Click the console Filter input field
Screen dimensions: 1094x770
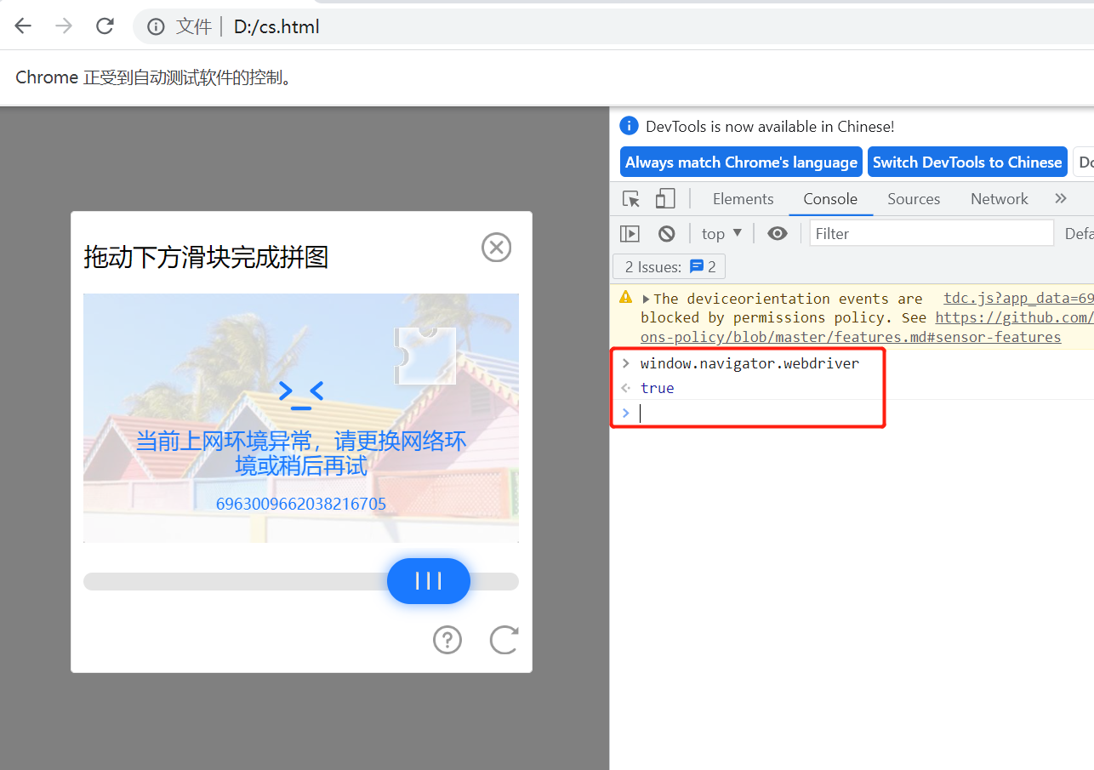click(x=931, y=233)
